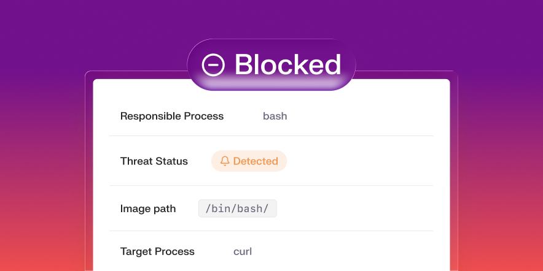This screenshot has height=271, width=543.
Task: Select the bash responsible process value
Action: [x=275, y=116]
